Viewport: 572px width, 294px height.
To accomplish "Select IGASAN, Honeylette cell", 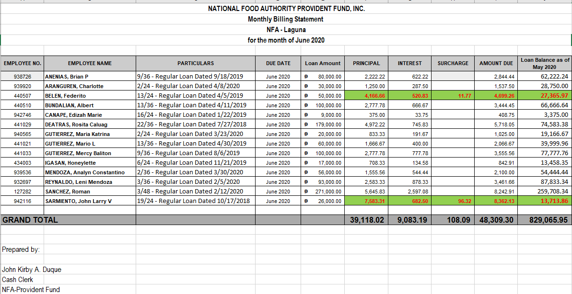I will [x=90, y=162].
